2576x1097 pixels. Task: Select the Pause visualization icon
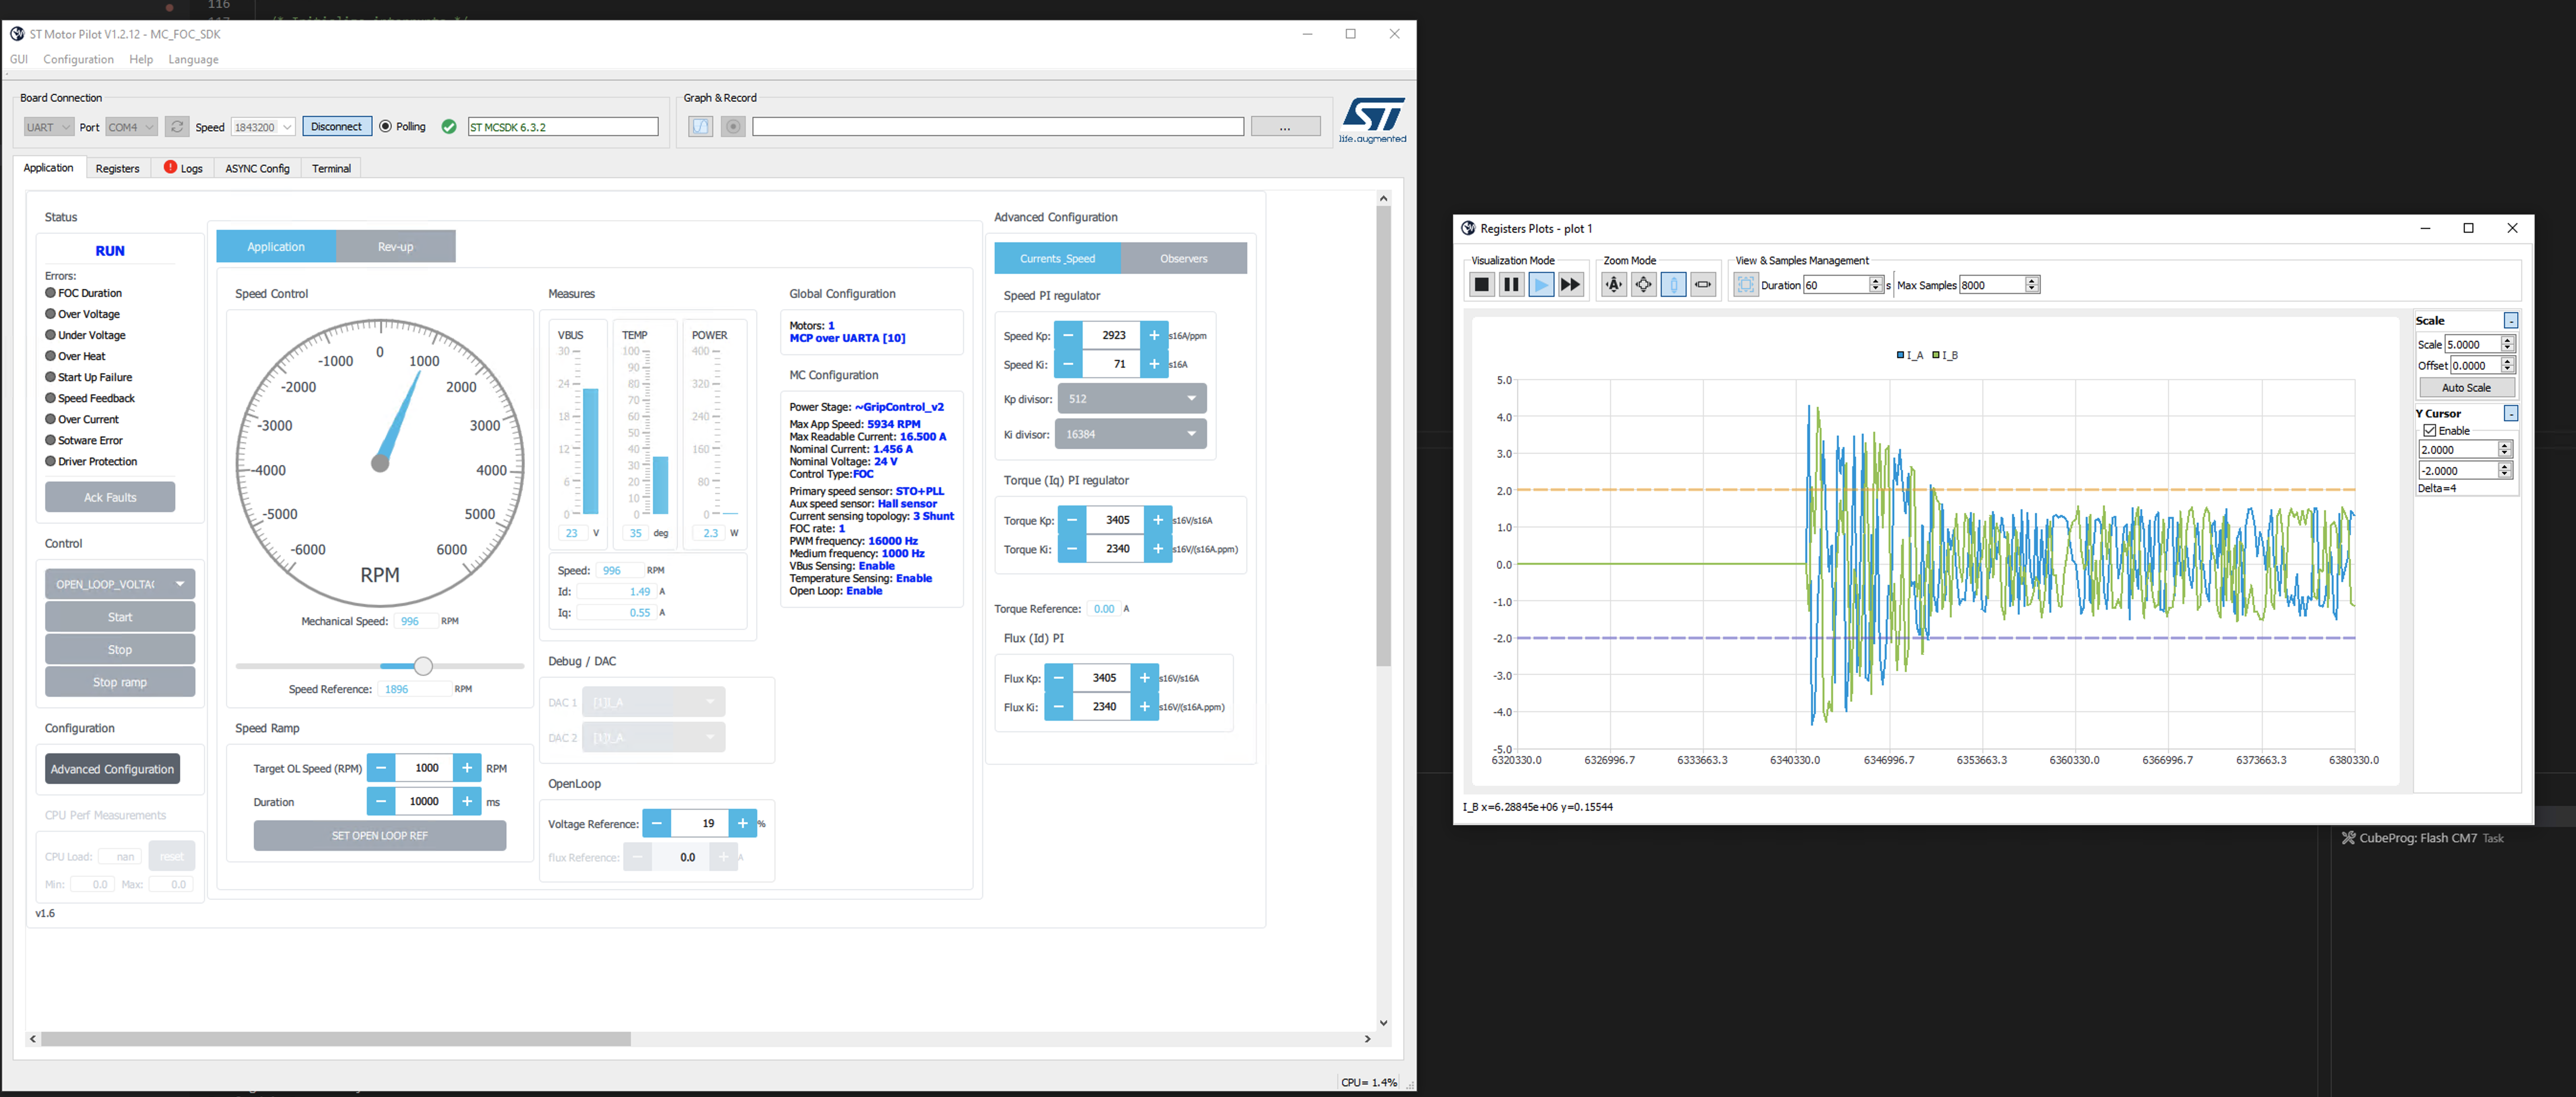(1511, 284)
